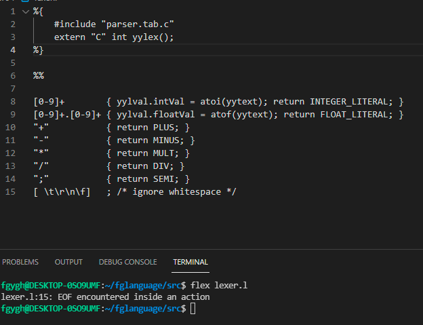The width and height of the screenshot is (423, 325).
Task: Click line number 8 in the gutter
Action: point(13,102)
